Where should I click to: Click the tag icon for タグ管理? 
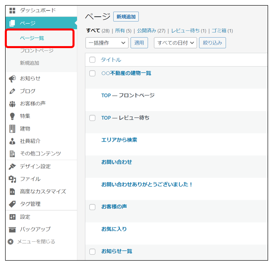point(12,204)
